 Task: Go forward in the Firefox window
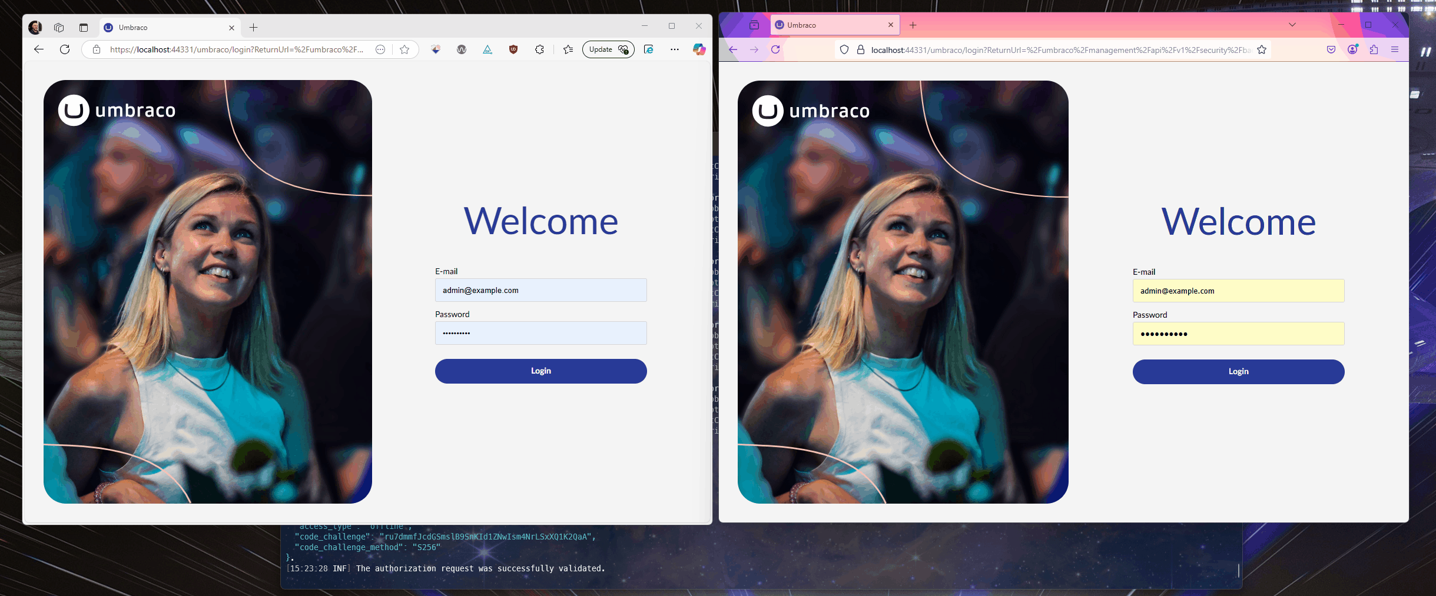754,49
